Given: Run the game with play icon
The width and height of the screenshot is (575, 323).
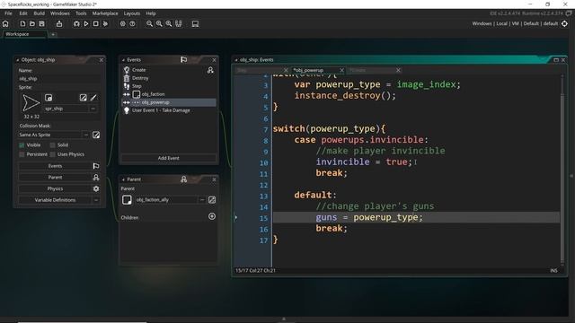Looking at the screenshot, I should tap(86, 24).
